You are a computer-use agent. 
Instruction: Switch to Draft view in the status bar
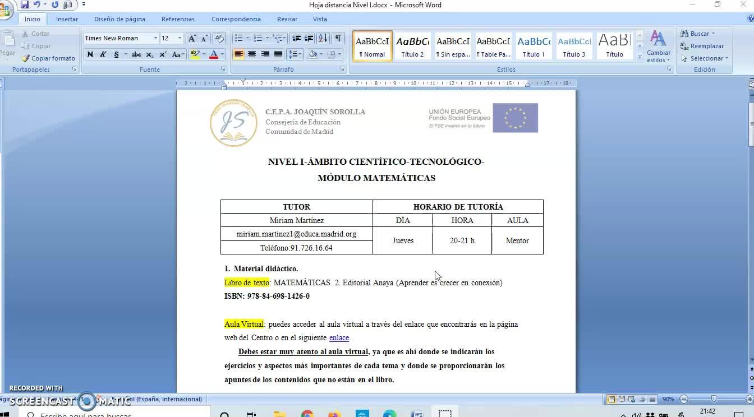(x=652, y=399)
